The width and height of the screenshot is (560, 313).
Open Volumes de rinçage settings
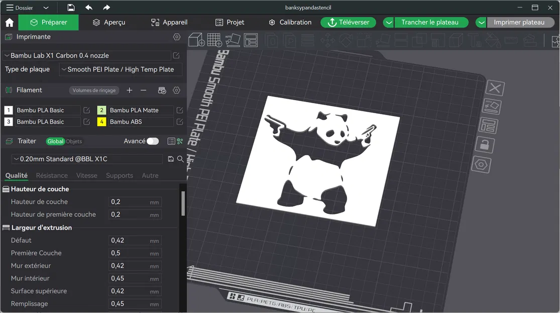tap(94, 91)
